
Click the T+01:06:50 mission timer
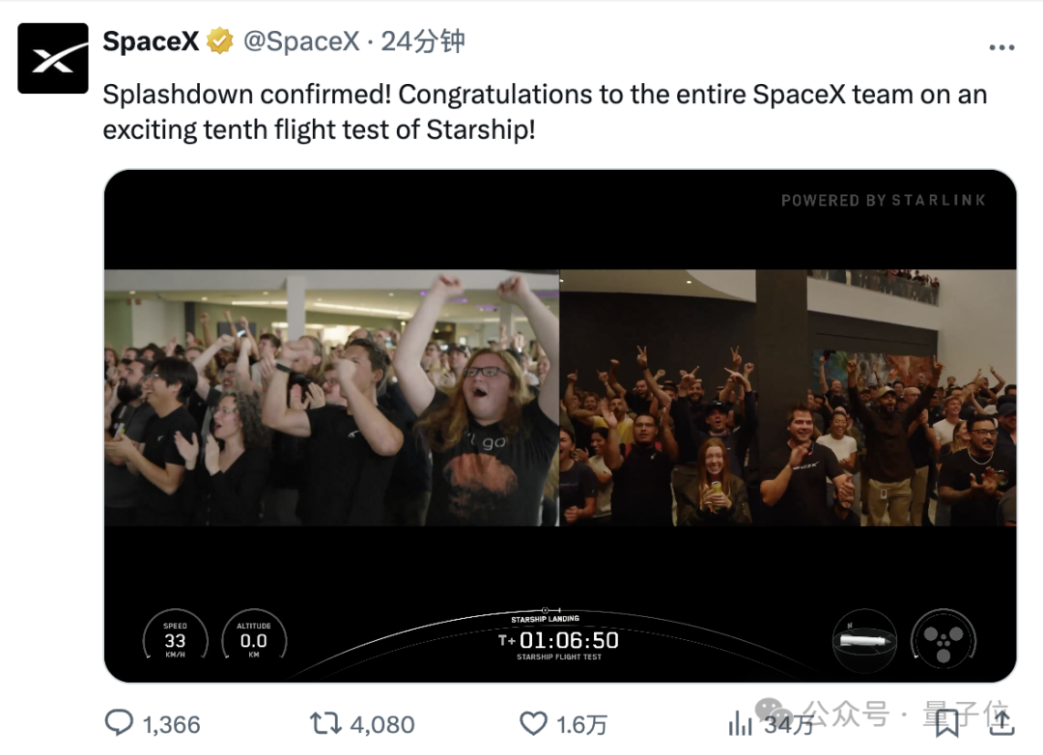click(559, 640)
